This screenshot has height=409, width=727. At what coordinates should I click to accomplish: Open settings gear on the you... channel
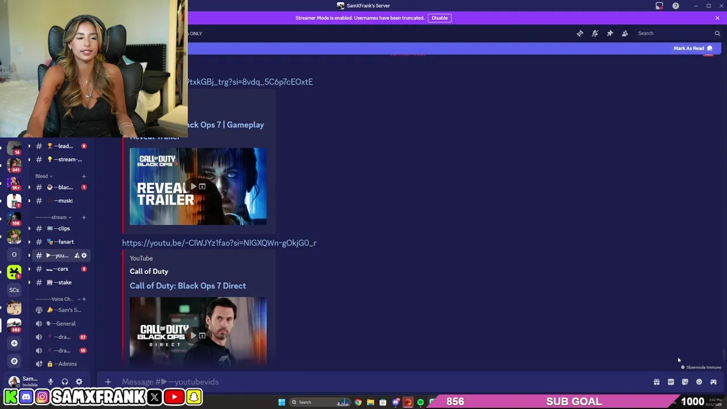pyautogui.click(x=84, y=256)
